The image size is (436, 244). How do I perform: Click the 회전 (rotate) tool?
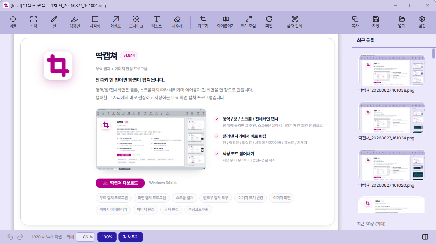(269, 22)
